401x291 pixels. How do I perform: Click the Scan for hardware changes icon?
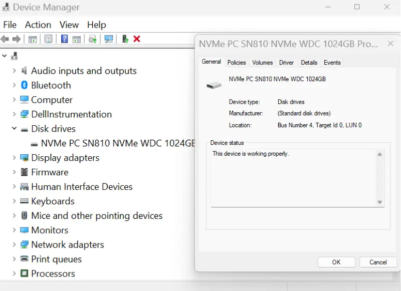pos(108,39)
